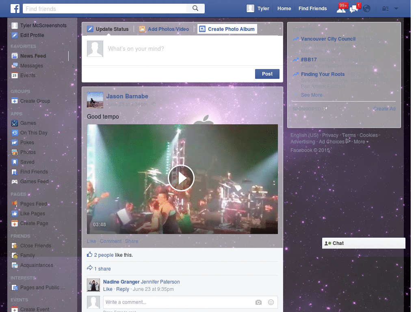The height and width of the screenshot is (312, 416).
Task: Open friend requests notification icon
Action: tap(341, 9)
